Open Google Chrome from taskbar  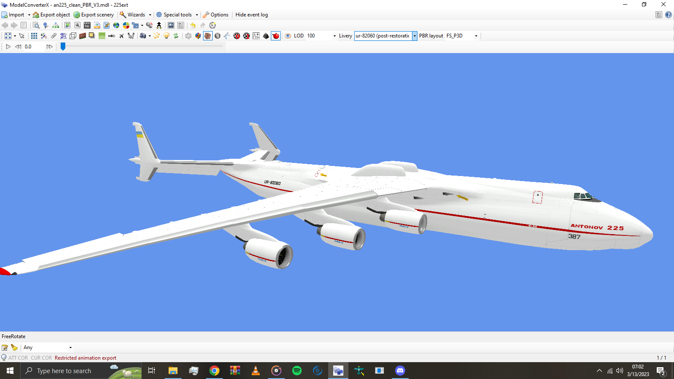214,371
